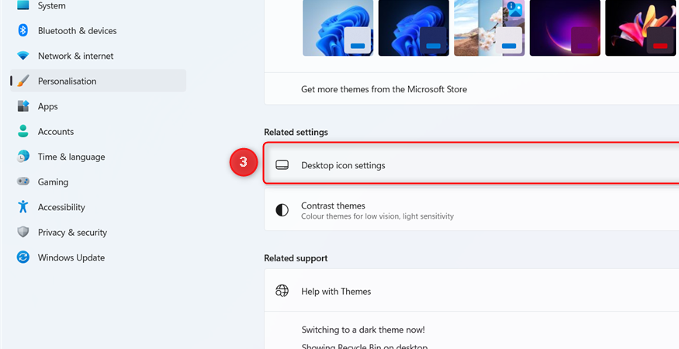Click the Privacy & security shield icon
679x349 pixels.
click(x=23, y=232)
